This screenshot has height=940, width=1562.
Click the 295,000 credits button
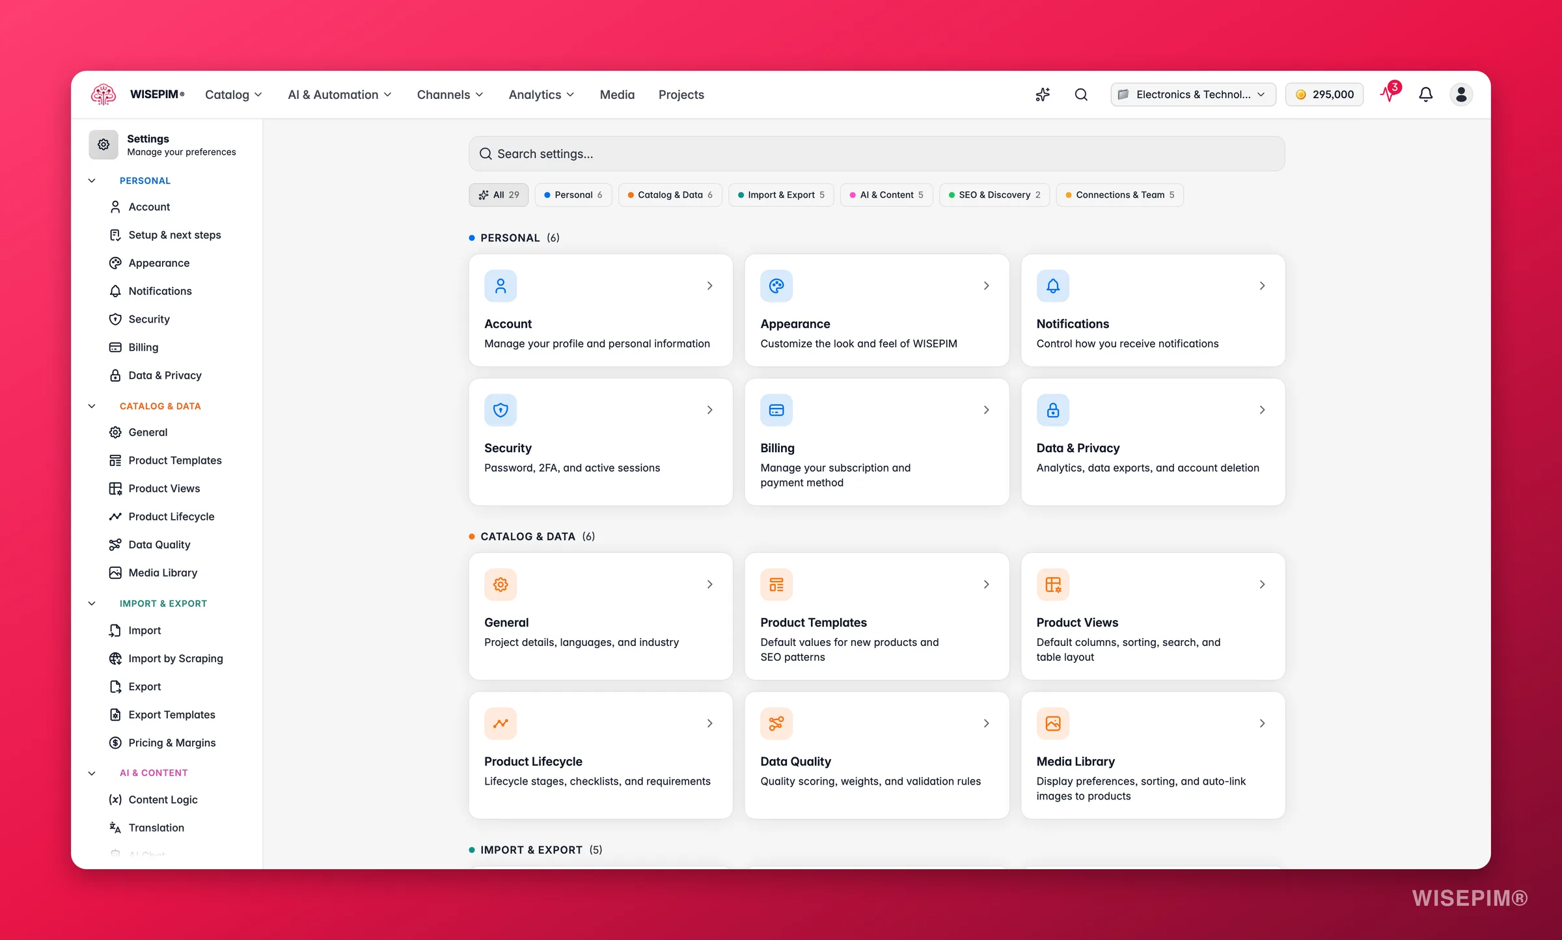click(x=1324, y=94)
